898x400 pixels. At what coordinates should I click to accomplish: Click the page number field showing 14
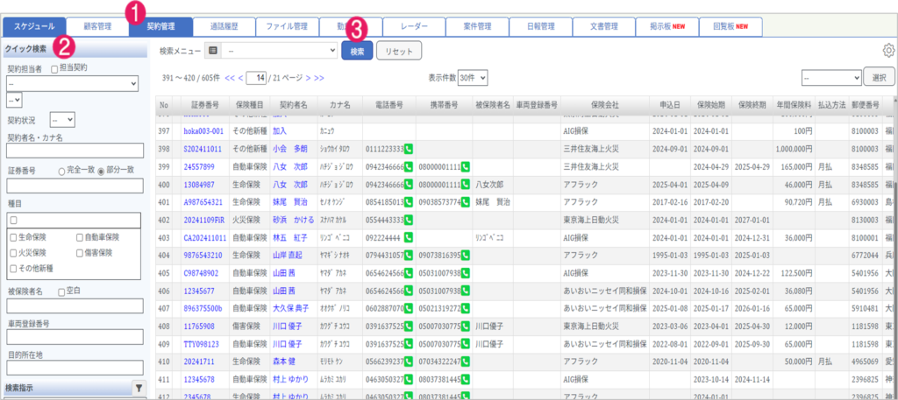pyautogui.click(x=256, y=78)
